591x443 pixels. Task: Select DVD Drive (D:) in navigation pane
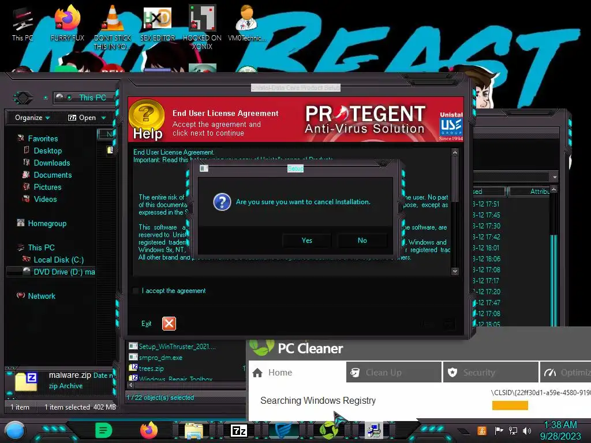pyautogui.click(x=51, y=272)
